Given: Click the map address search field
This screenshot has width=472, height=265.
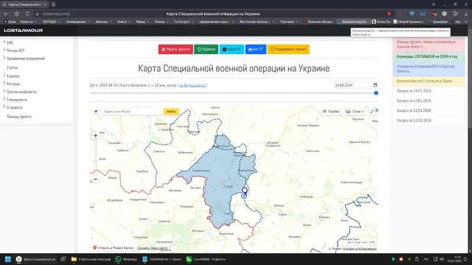Looking at the screenshot, I should point(132,111).
